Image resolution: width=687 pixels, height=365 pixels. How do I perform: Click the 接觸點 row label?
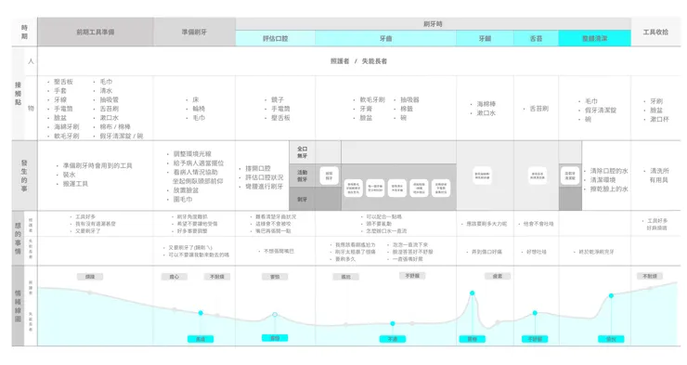coord(19,93)
